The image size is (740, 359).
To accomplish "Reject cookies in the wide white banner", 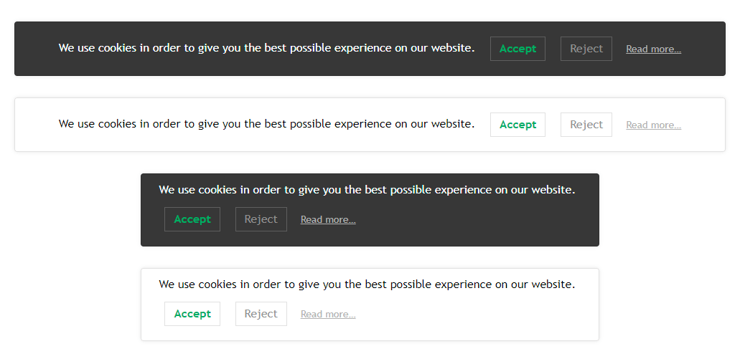I will 586,125.
